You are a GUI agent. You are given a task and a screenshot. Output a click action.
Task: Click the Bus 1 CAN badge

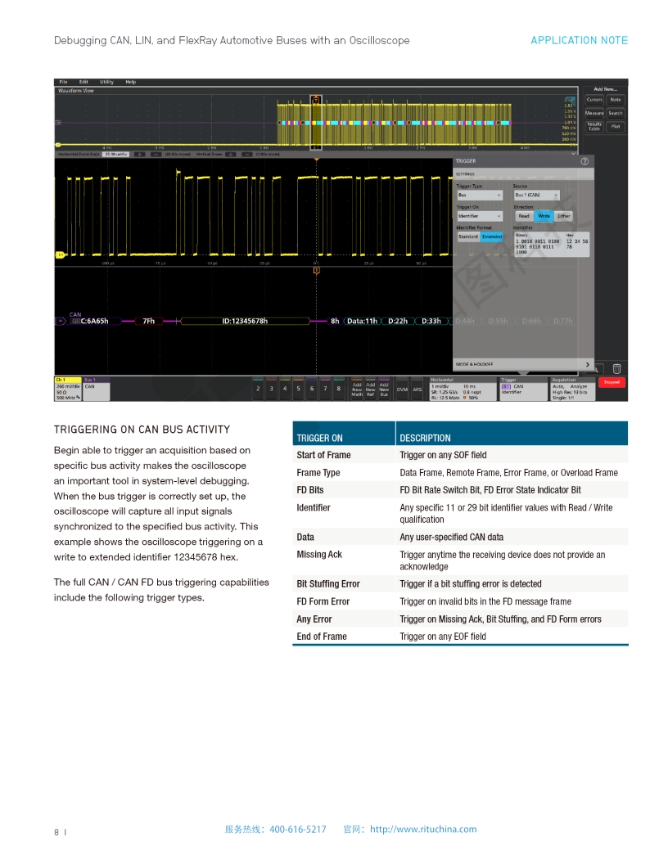click(x=96, y=389)
